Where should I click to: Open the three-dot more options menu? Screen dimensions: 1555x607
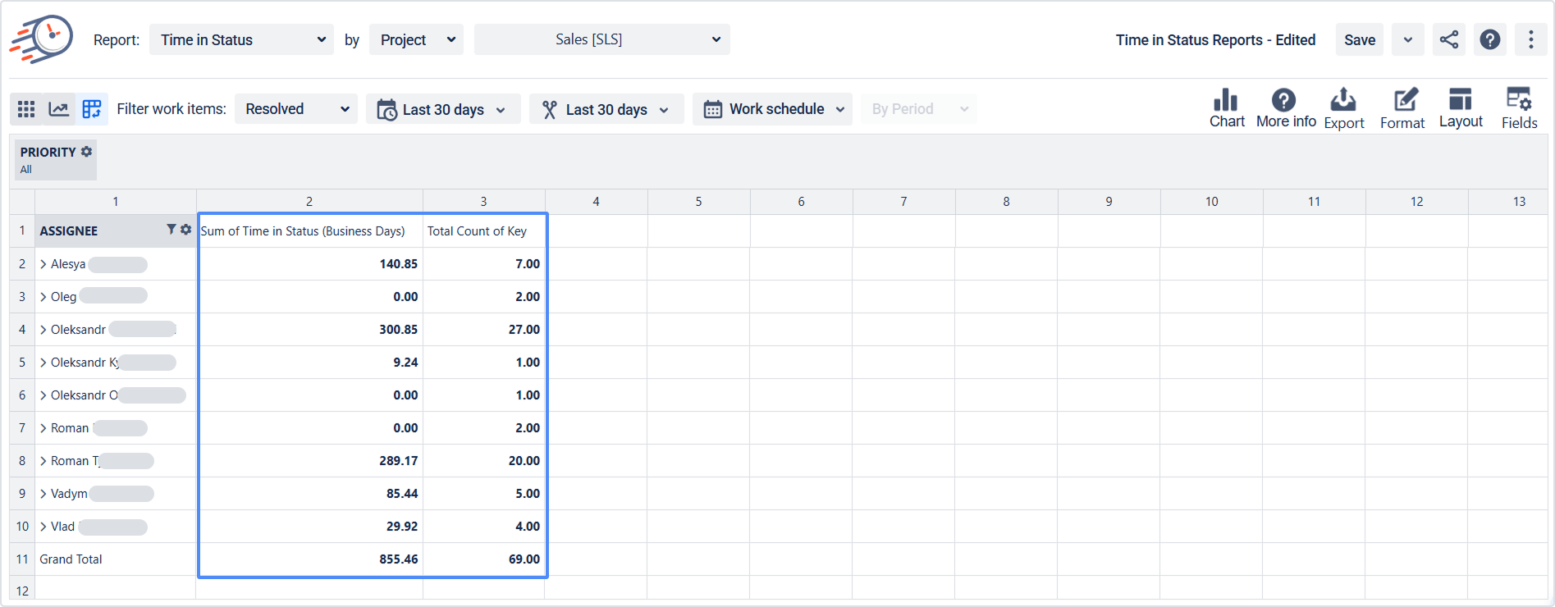pyautogui.click(x=1531, y=39)
